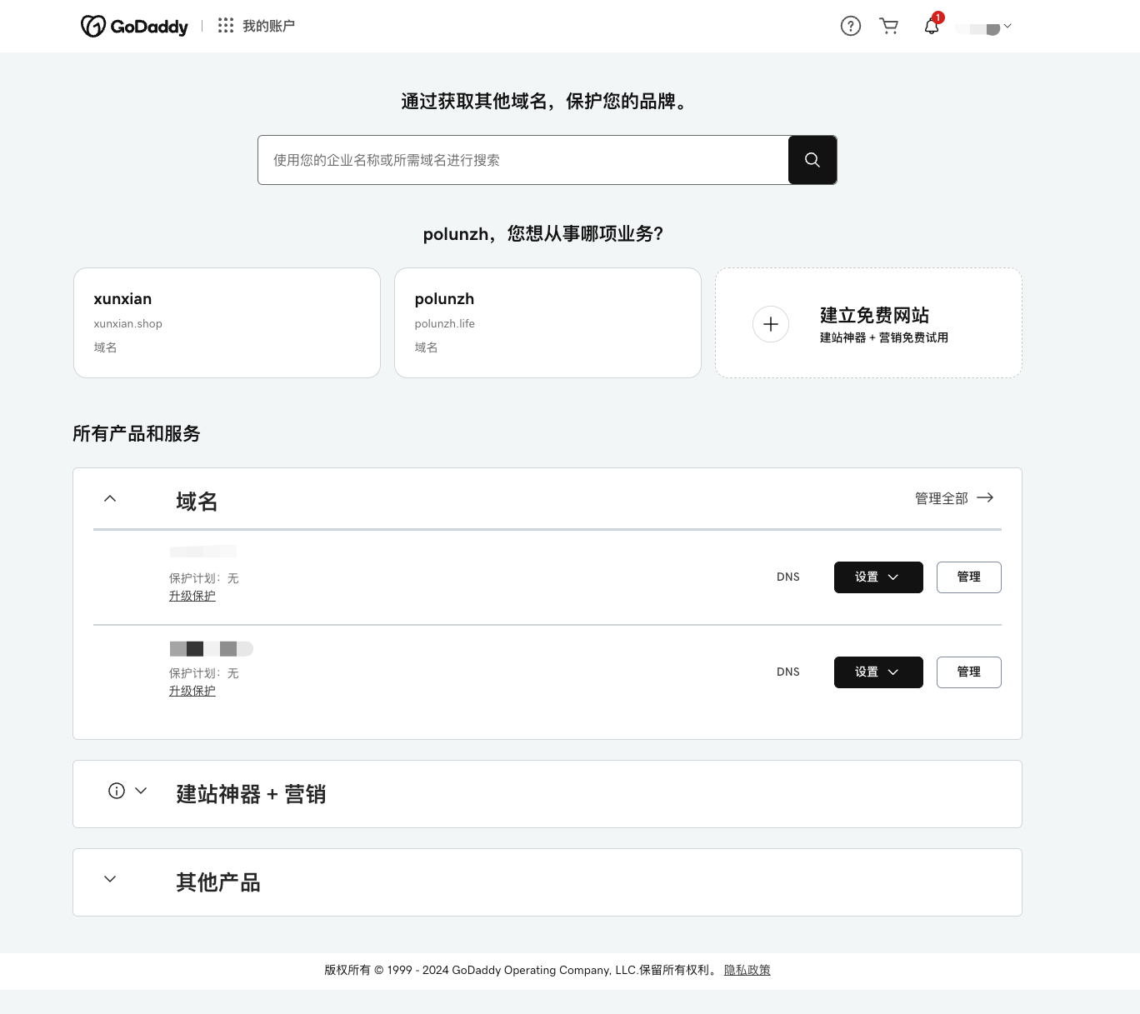View notifications bell icon
The width and height of the screenshot is (1140, 1014).
932,27
